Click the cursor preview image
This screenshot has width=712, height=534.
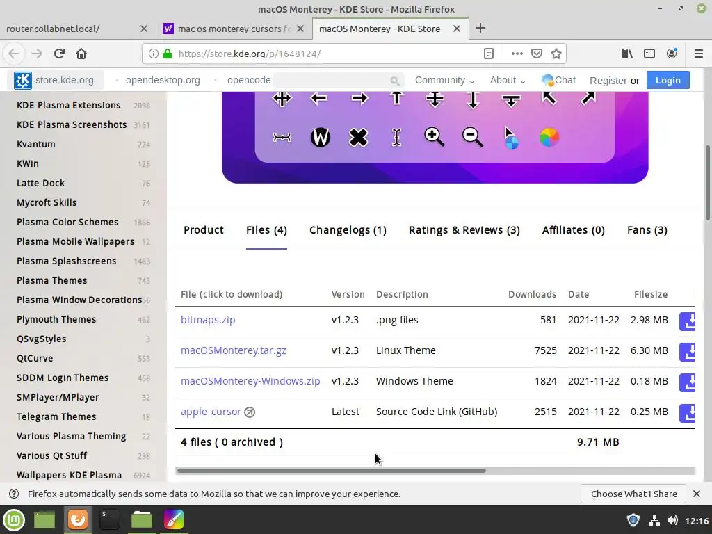pyautogui.click(x=435, y=137)
